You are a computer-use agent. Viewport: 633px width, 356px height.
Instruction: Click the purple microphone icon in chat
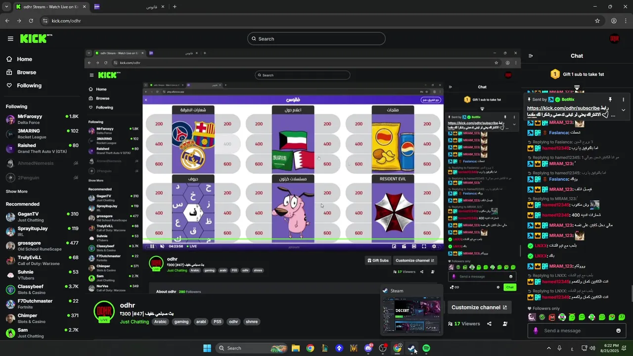pos(535,331)
